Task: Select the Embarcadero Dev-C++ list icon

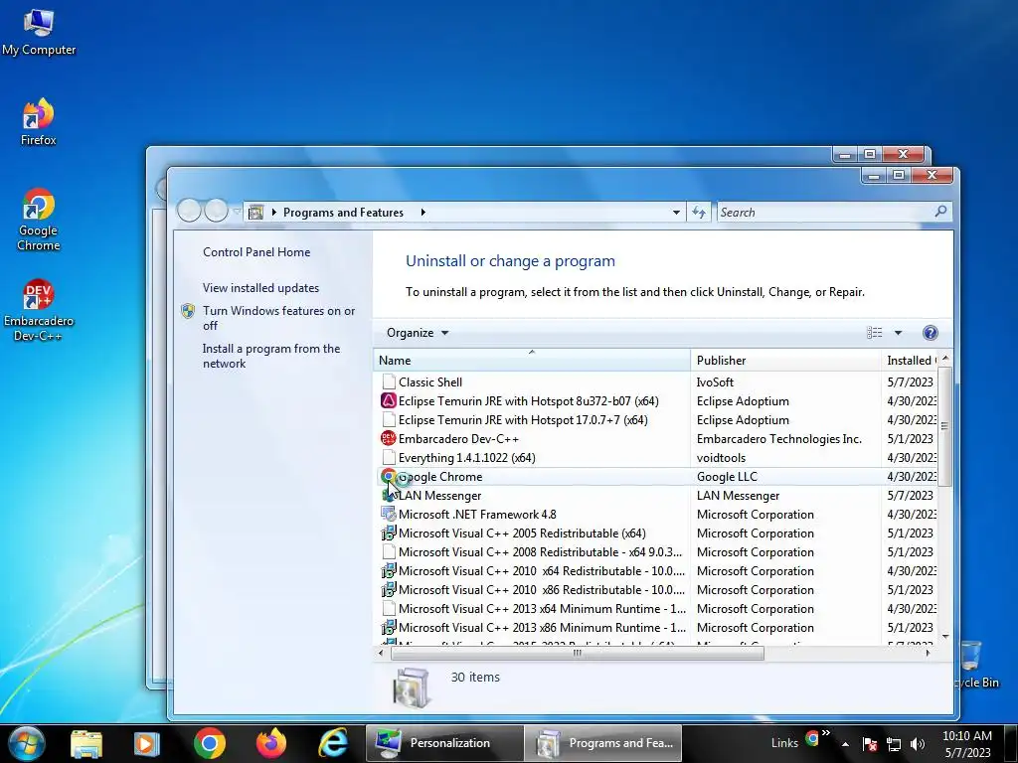Action: (x=389, y=438)
